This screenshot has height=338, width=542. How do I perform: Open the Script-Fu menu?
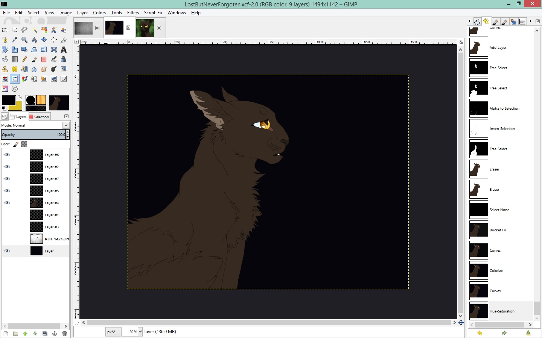tap(153, 13)
